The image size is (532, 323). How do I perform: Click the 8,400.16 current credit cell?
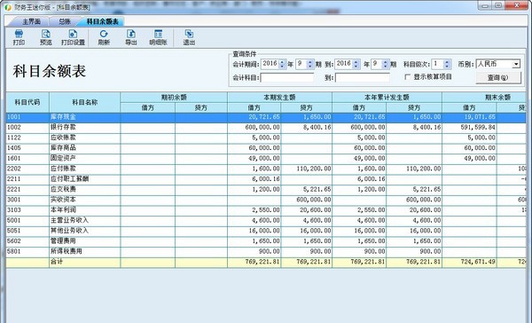tap(307, 128)
